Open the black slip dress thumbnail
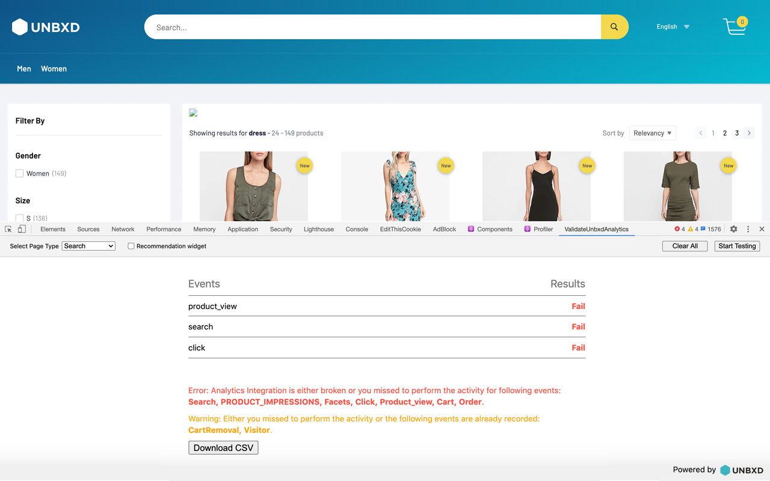The width and height of the screenshot is (770, 481). click(x=537, y=186)
